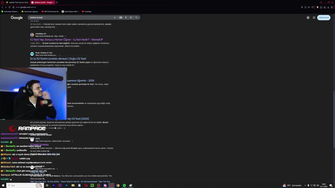Open Spotify from the Windows taskbar

pos(124,185)
